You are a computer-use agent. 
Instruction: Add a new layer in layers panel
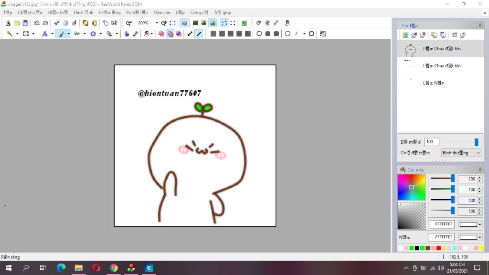click(405, 35)
